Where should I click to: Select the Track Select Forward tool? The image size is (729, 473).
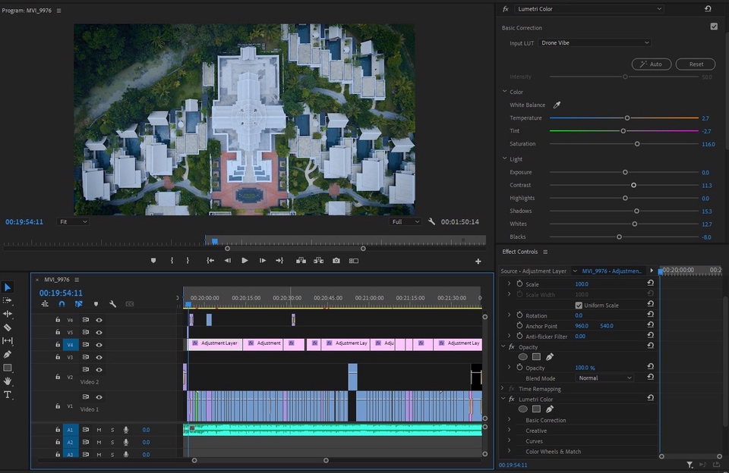(8, 301)
